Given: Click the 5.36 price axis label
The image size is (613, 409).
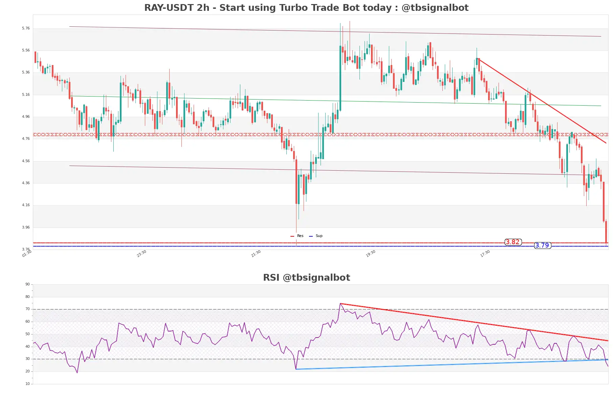Looking at the screenshot, I should (26, 72).
